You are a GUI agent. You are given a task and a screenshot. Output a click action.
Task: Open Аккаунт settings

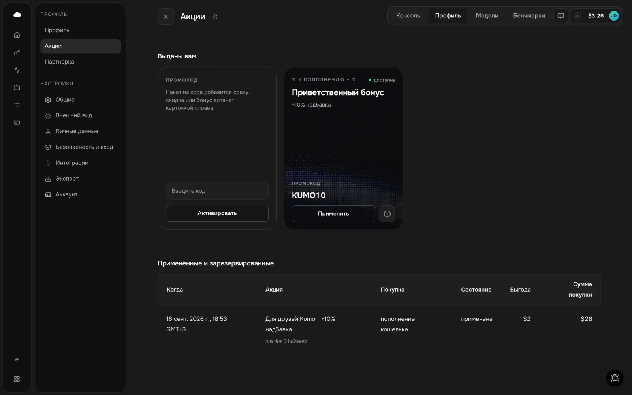[x=81, y=194]
